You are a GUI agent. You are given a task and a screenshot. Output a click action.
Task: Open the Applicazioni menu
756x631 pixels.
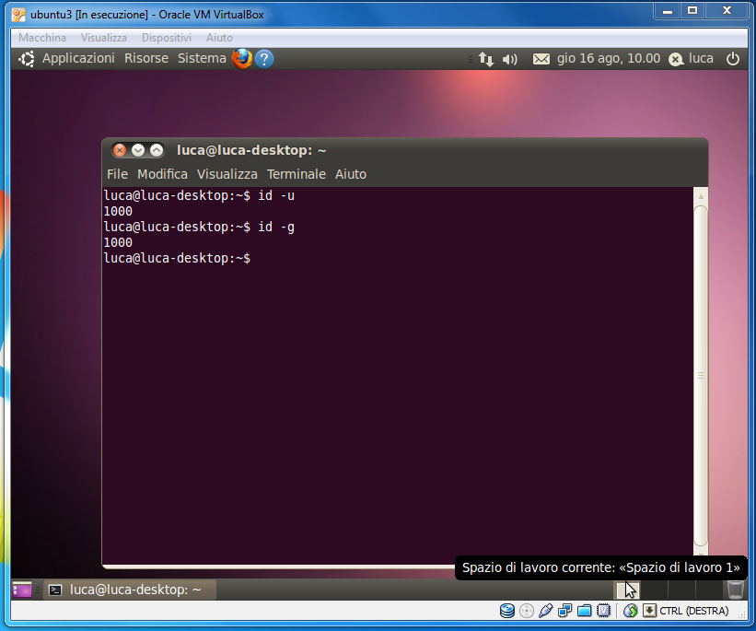pos(78,58)
